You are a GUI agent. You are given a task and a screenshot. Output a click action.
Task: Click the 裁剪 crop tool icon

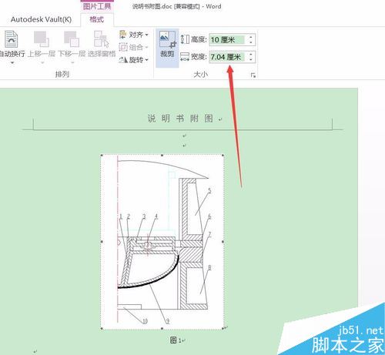[167, 39]
